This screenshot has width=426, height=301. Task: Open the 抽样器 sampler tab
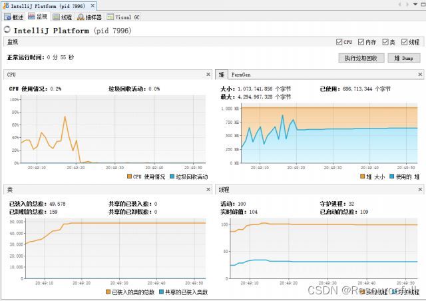coord(89,17)
